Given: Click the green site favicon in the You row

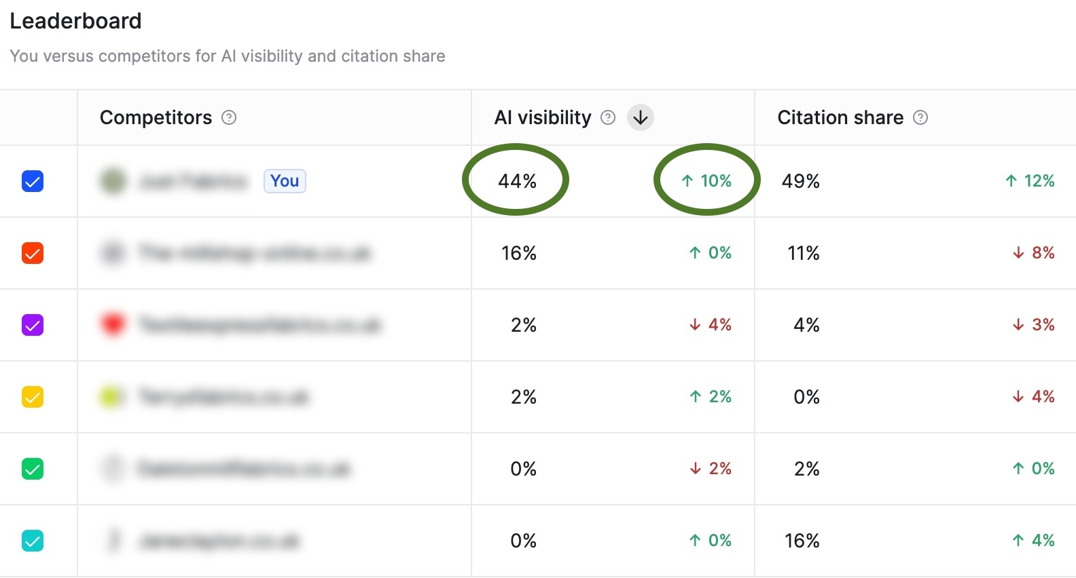Looking at the screenshot, I should point(113,180).
